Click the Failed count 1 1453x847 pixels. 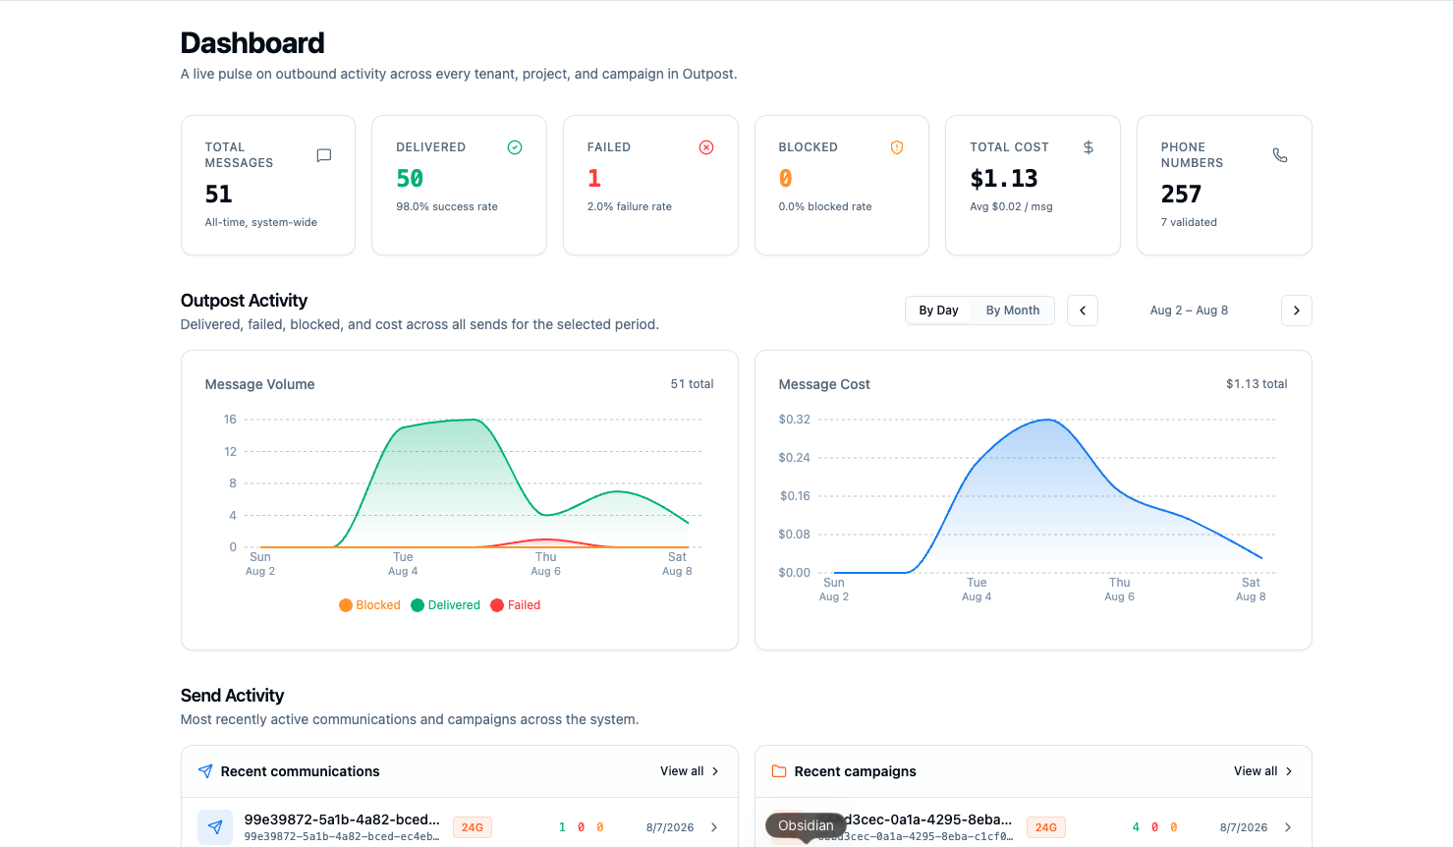point(594,179)
